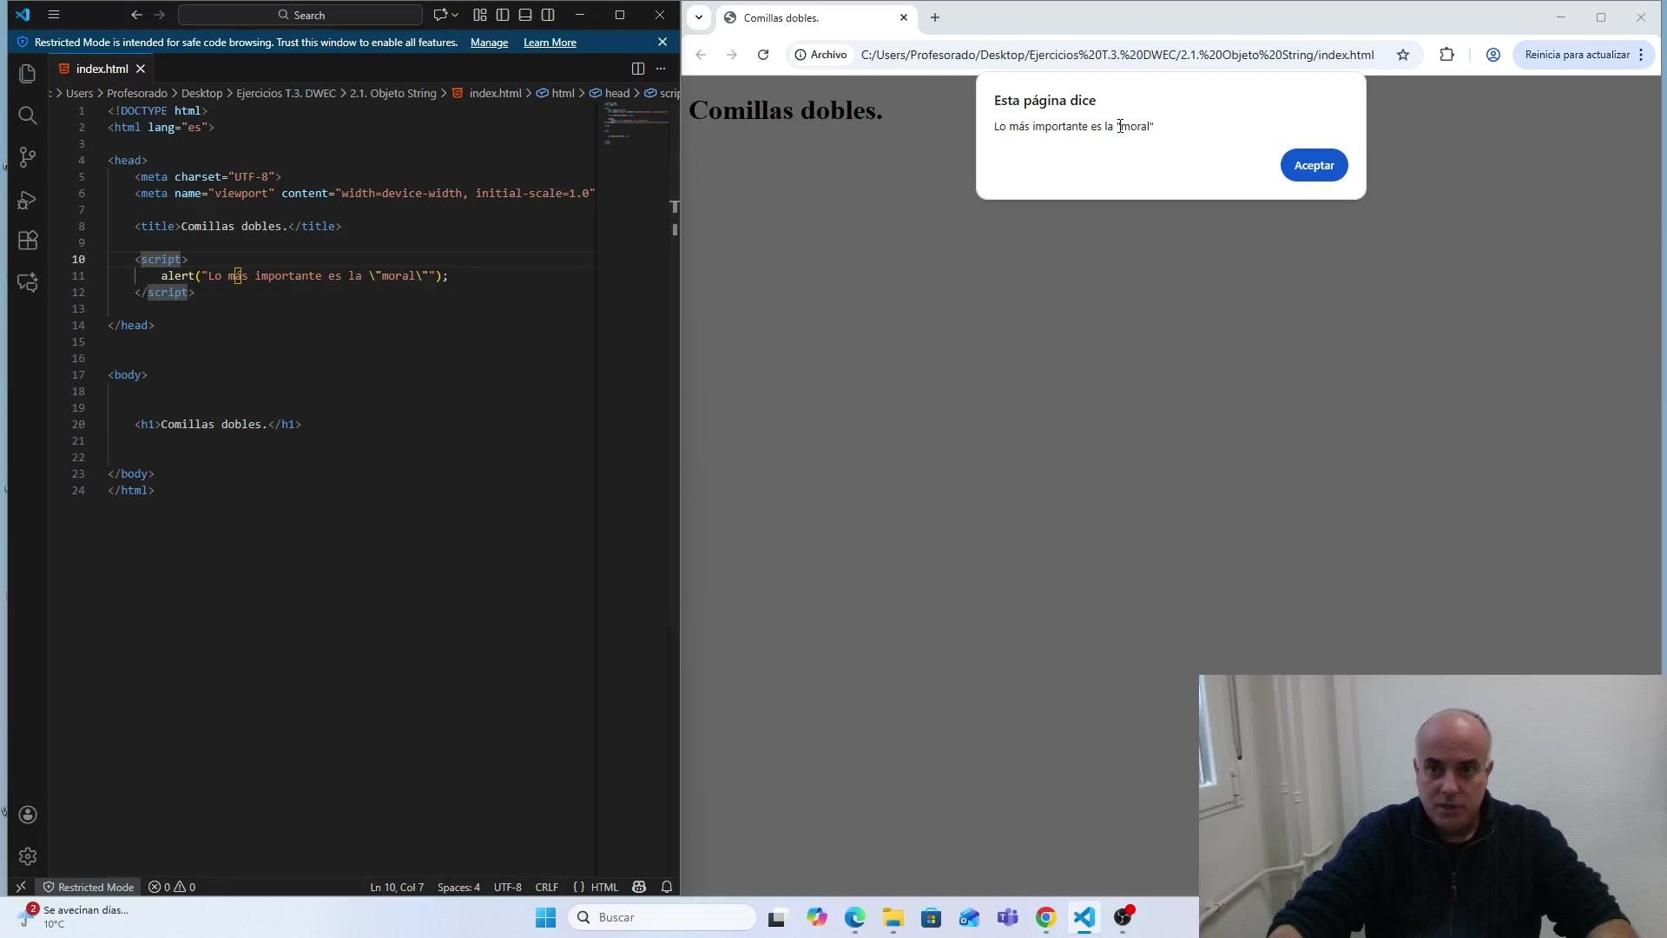
Task: Open the Learn More link
Action: pyautogui.click(x=550, y=43)
